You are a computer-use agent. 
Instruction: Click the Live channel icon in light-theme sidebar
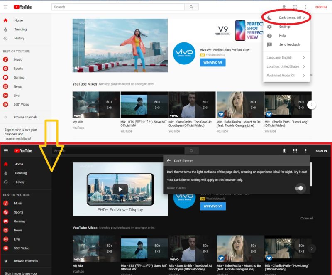click(x=6, y=96)
